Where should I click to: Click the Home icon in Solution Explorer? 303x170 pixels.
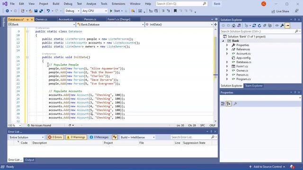point(233,25)
